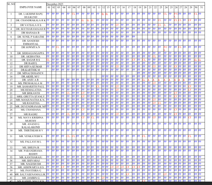
Task: Click MS. PREMAKALA M name cell
Action: click(30, 83)
